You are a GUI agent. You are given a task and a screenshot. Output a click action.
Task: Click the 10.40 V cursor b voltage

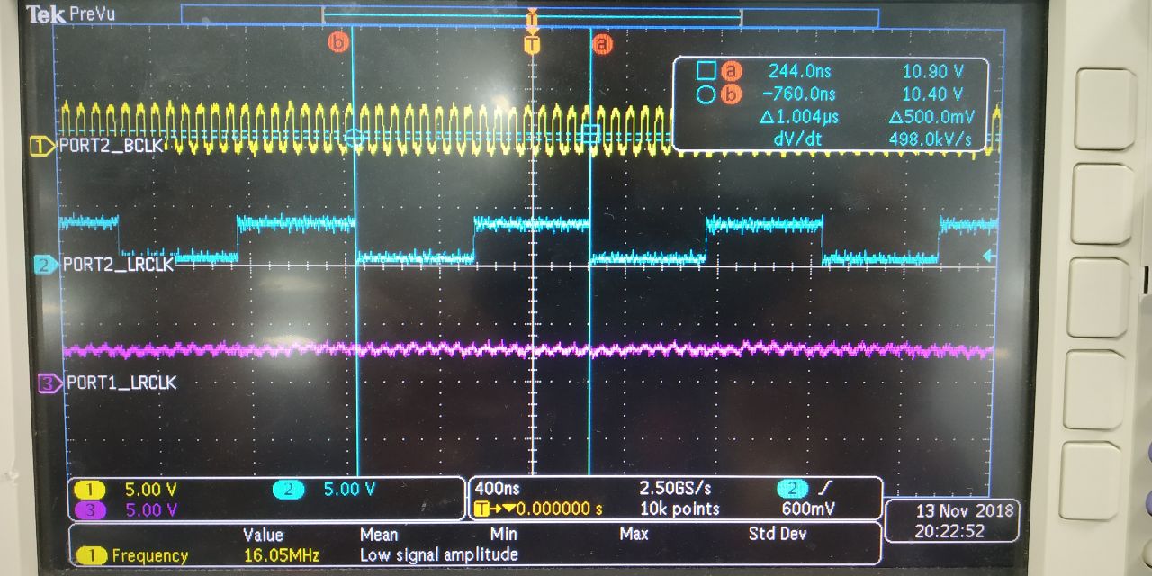coord(933,94)
